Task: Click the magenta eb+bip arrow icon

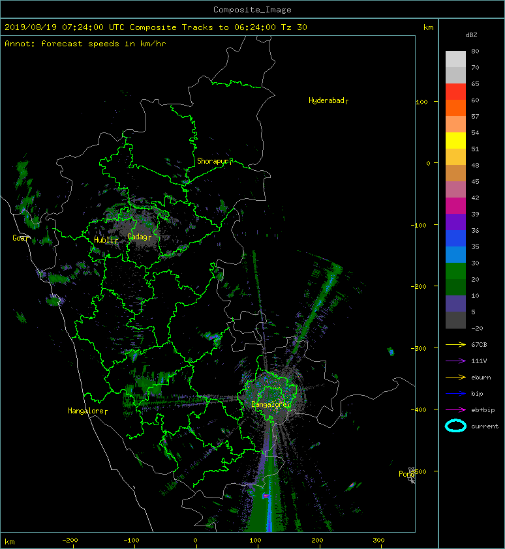Action: coord(455,409)
